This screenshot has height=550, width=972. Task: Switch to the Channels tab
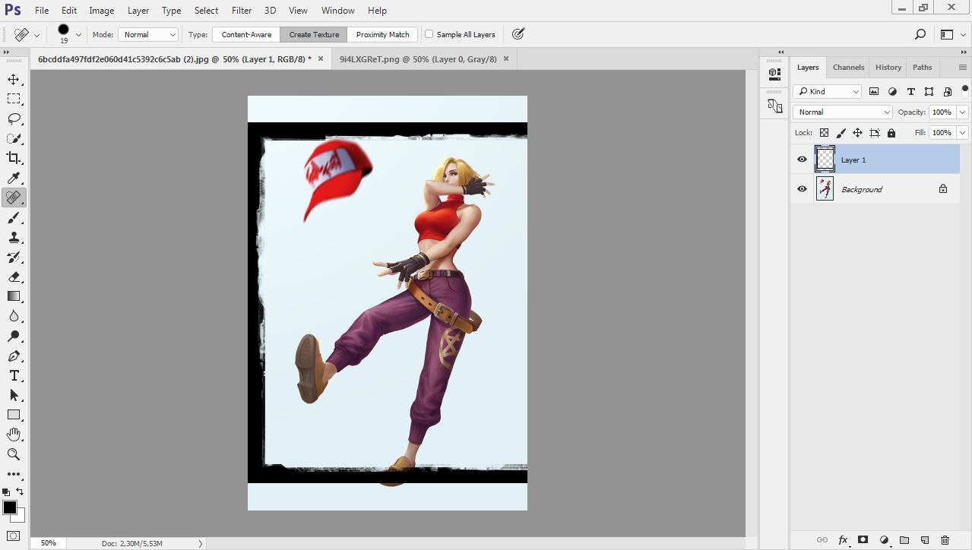848,67
